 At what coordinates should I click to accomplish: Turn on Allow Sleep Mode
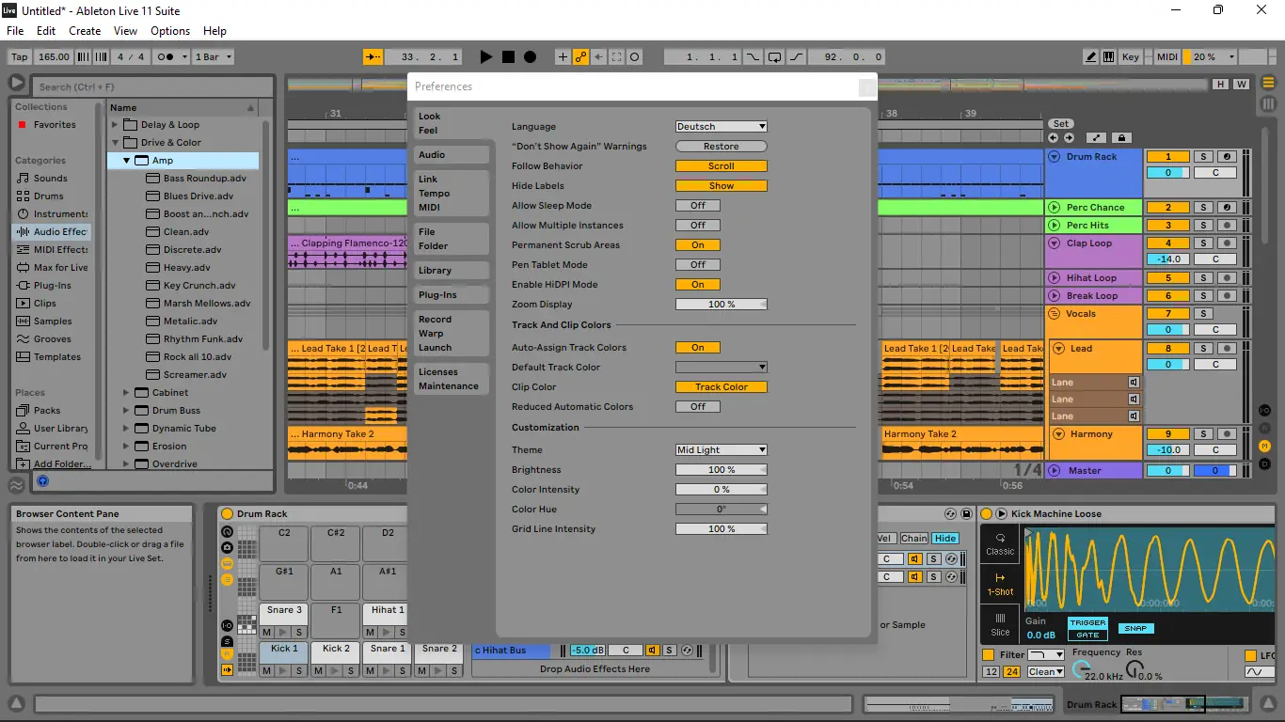(698, 206)
